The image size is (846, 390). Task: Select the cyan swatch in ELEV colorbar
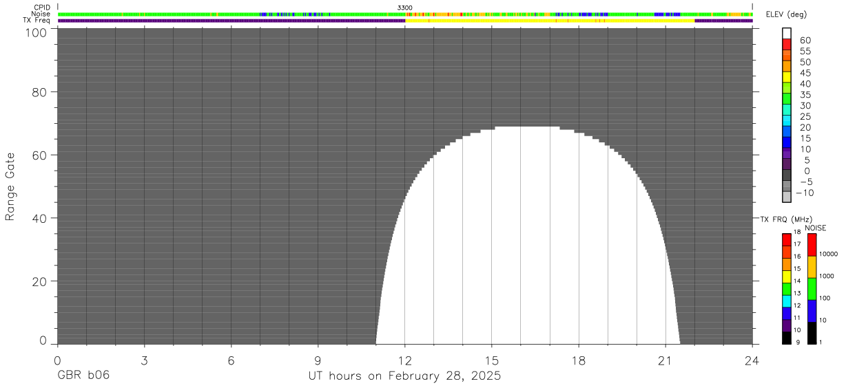[x=787, y=120]
